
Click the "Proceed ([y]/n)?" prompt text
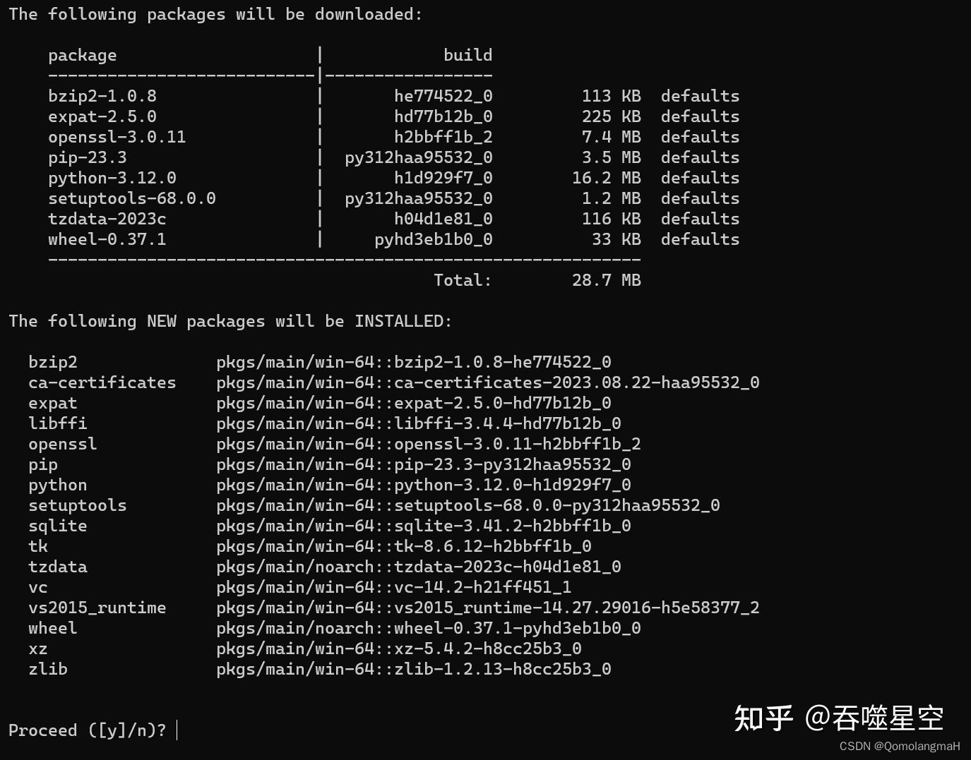pos(87,730)
